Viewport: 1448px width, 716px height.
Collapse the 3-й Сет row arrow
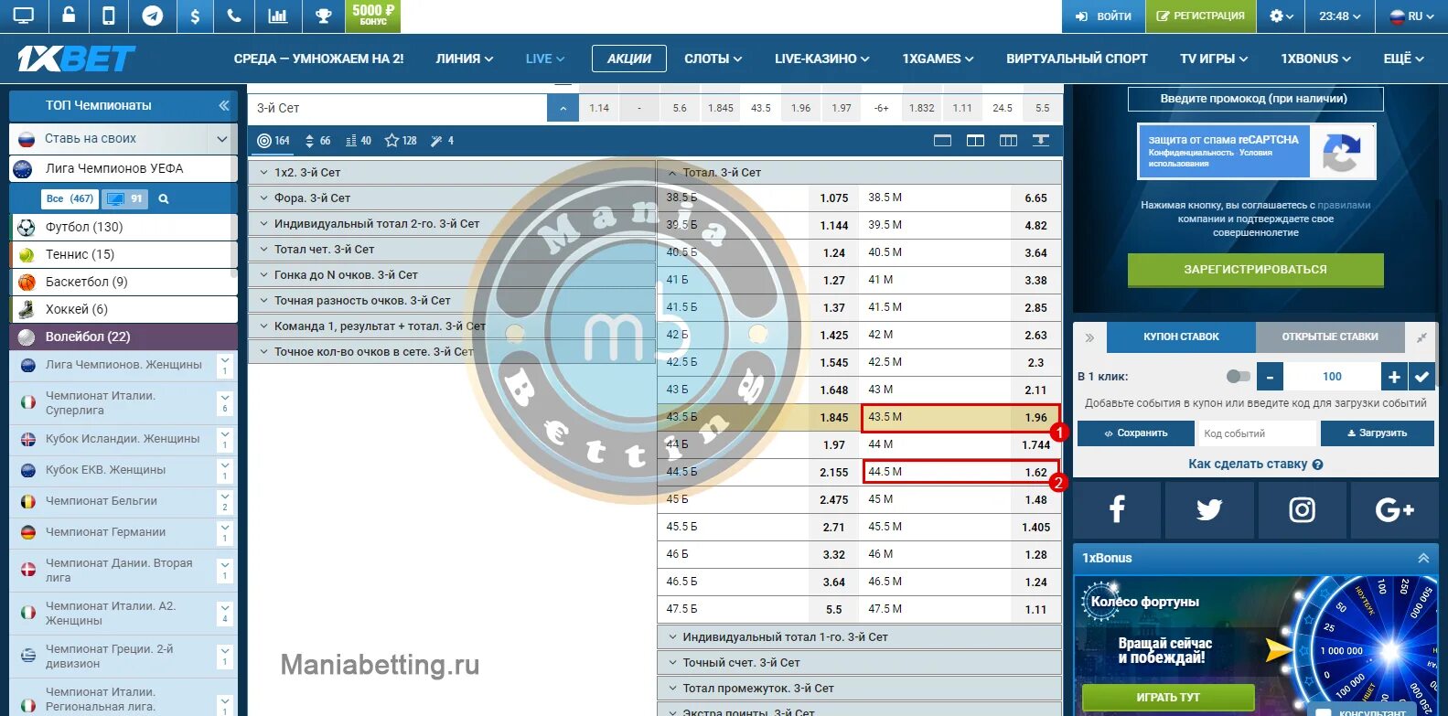point(563,108)
